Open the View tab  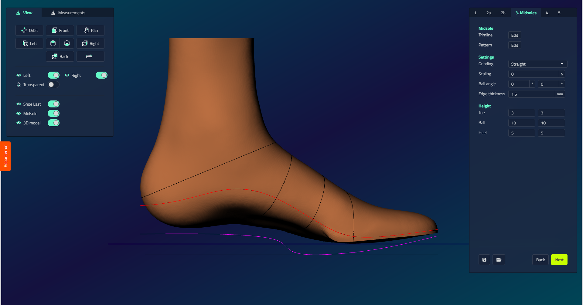click(24, 13)
